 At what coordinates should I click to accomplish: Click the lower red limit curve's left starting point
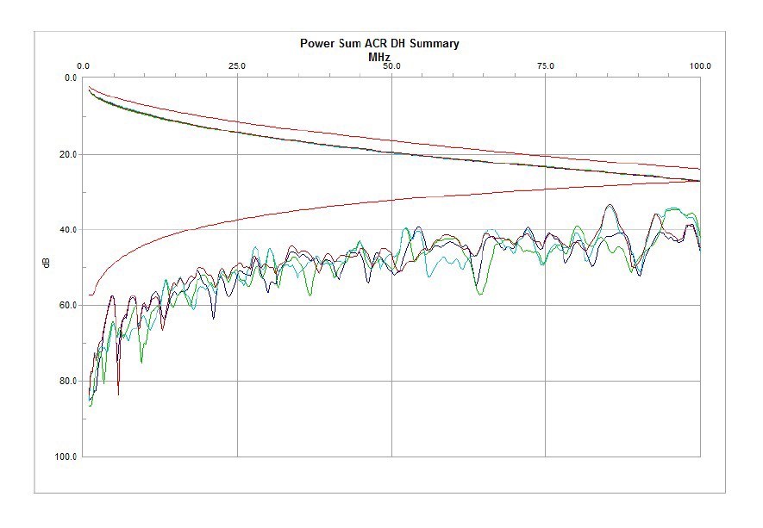click(x=90, y=295)
